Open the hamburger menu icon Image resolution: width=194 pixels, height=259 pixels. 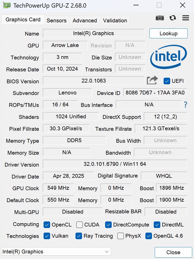[x=186, y=18]
